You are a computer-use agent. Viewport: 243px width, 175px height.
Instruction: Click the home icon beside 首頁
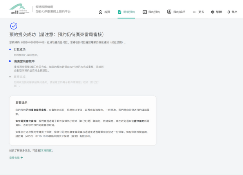pyautogui.click(x=100, y=12)
